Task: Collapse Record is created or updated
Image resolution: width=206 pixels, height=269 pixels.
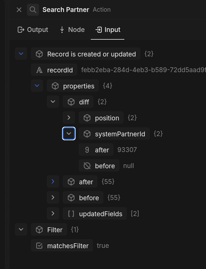Action: coord(21,54)
